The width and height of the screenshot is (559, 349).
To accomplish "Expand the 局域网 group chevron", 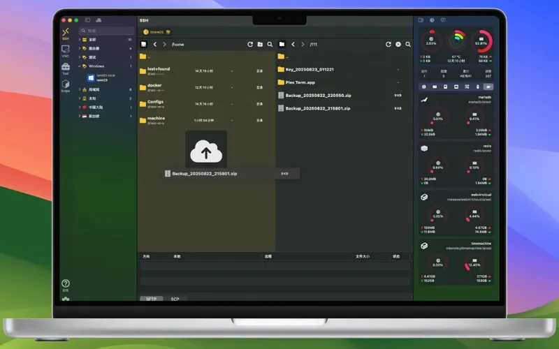I will (80, 89).
